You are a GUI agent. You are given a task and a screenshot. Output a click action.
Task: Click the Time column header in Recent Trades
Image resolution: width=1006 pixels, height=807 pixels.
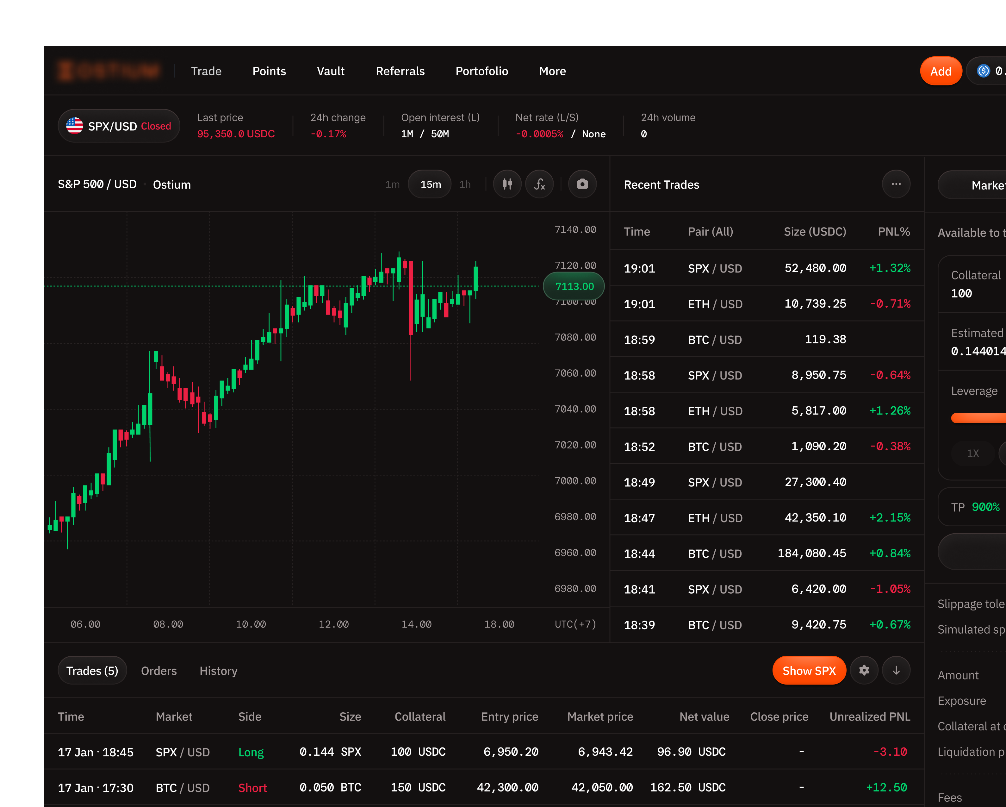[x=637, y=232]
